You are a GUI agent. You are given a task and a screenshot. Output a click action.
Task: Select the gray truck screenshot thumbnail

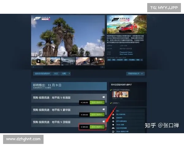click(x=68, y=61)
